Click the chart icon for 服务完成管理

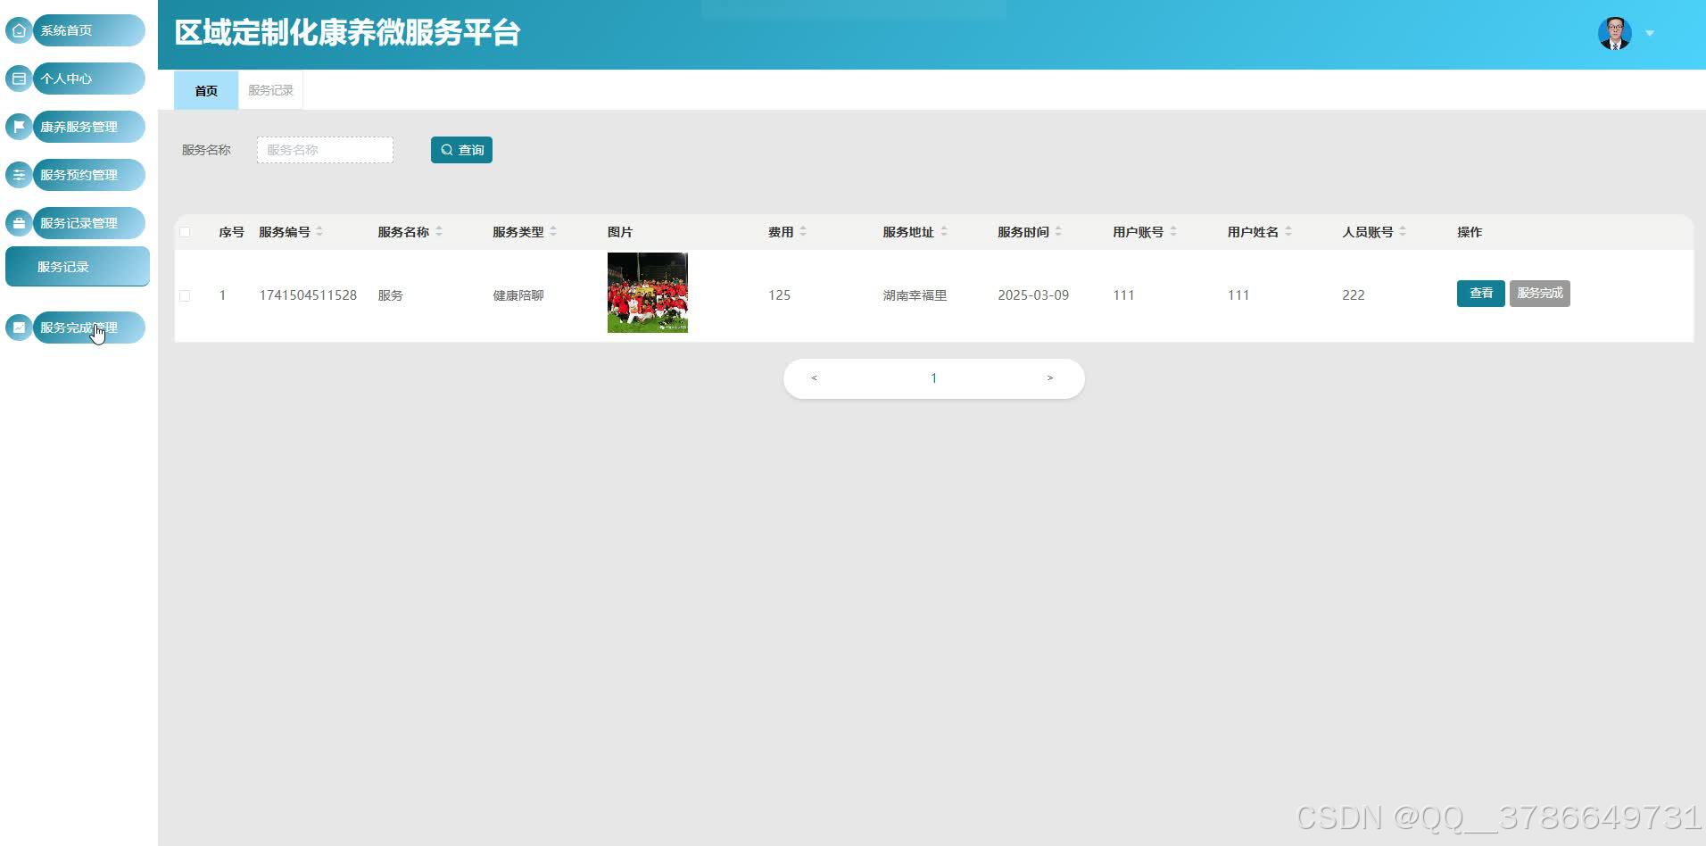click(x=19, y=328)
